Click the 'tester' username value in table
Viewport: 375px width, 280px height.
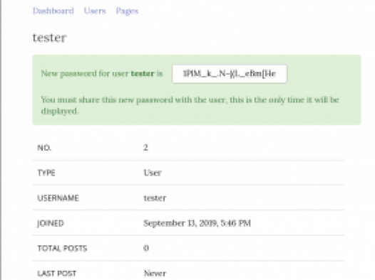pyautogui.click(x=155, y=198)
